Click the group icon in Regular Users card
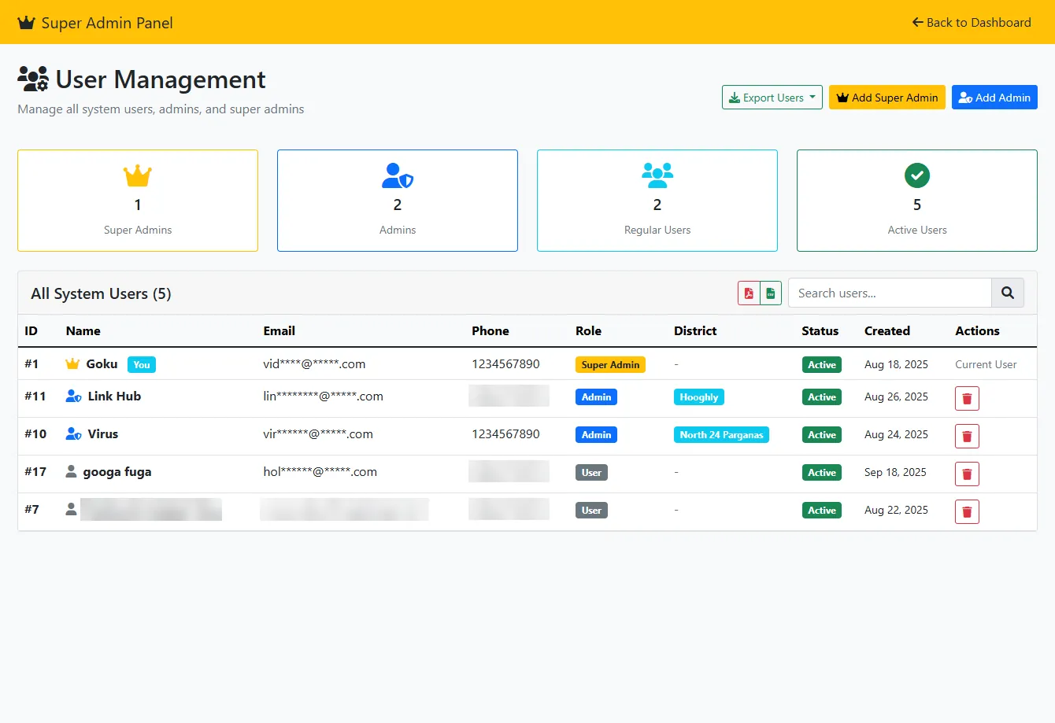 click(x=657, y=175)
